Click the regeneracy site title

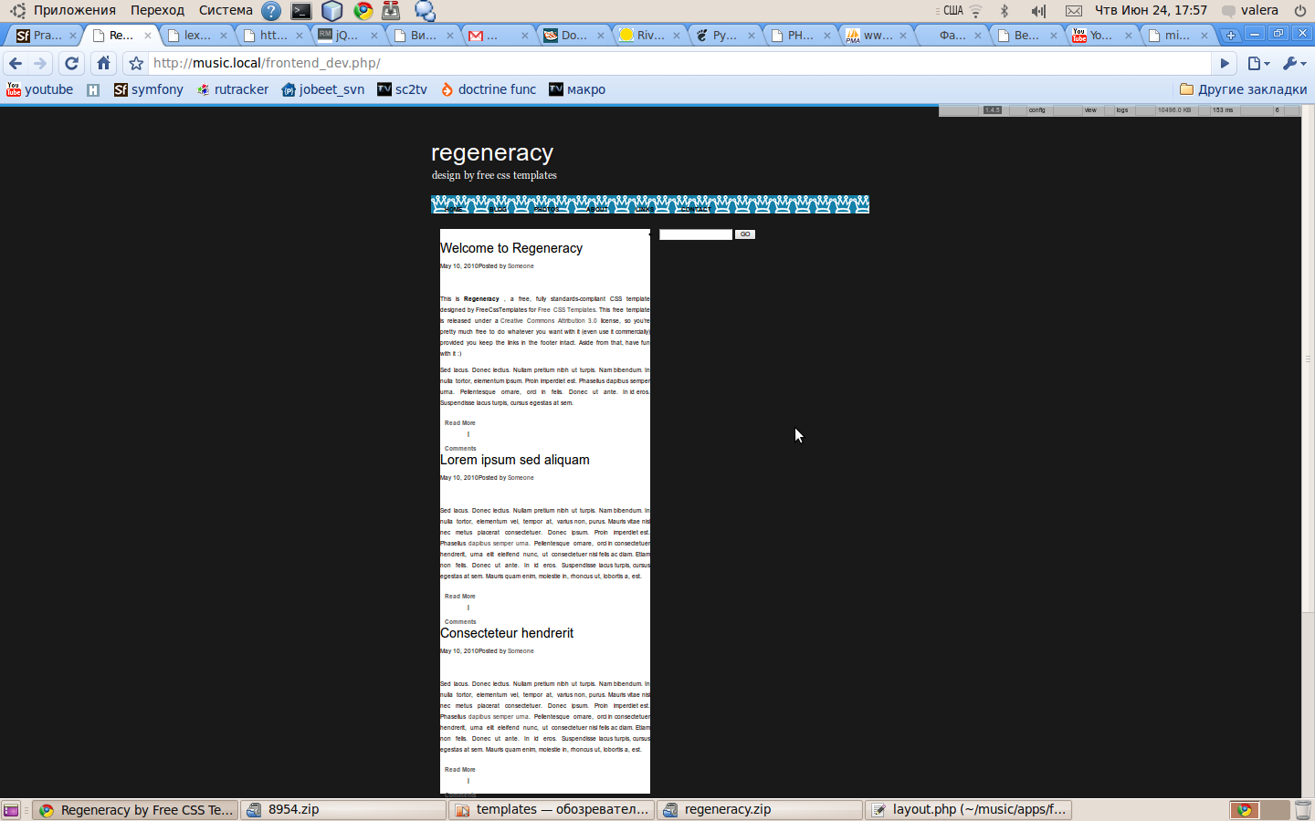[x=492, y=152]
